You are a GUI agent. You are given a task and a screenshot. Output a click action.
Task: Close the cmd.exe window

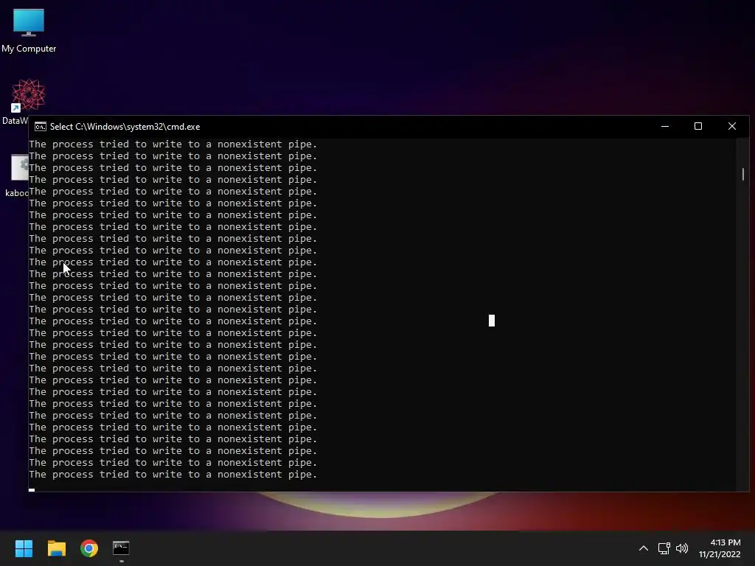732,127
